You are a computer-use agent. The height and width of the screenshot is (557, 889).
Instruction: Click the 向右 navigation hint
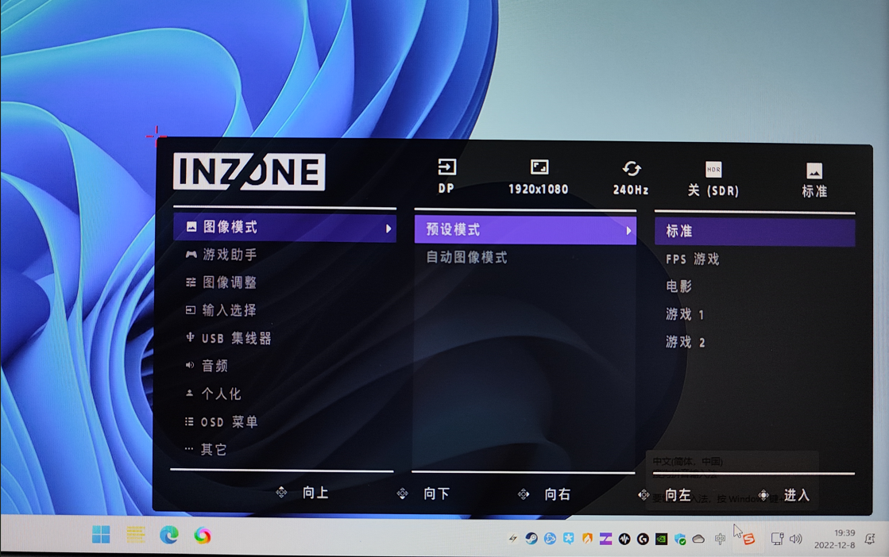[544, 494]
